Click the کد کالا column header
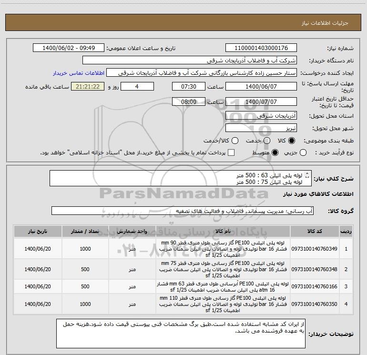367x355 pixels. tap(315, 231)
